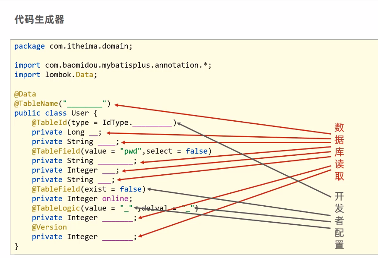Click the @Version annotation
This screenshot has width=378, height=258.
tap(49, 227)
